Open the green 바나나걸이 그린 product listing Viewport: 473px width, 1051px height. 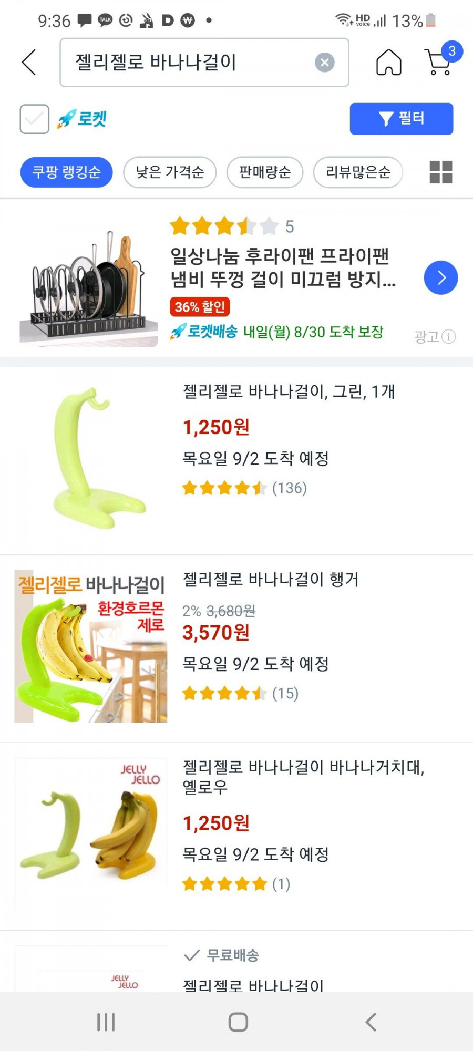288,392
